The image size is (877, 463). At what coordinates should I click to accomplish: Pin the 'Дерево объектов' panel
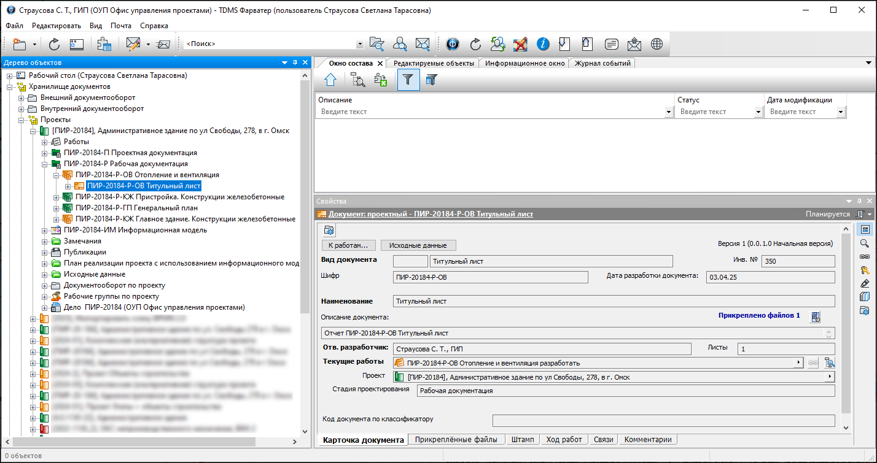295,63
